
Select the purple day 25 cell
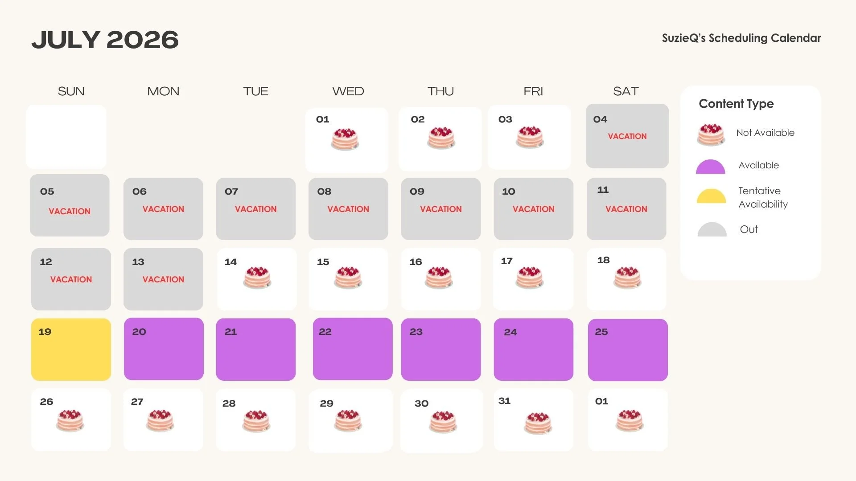pos(628,350)
